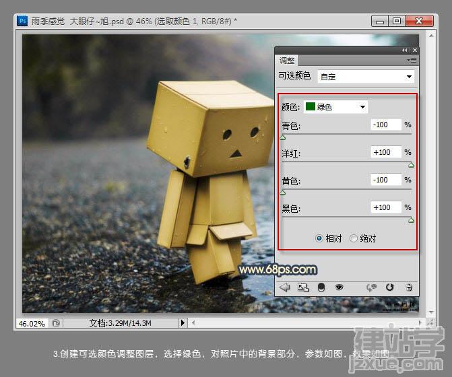
Task: Click vertical scrollbar down arrow
Action: 431,312
